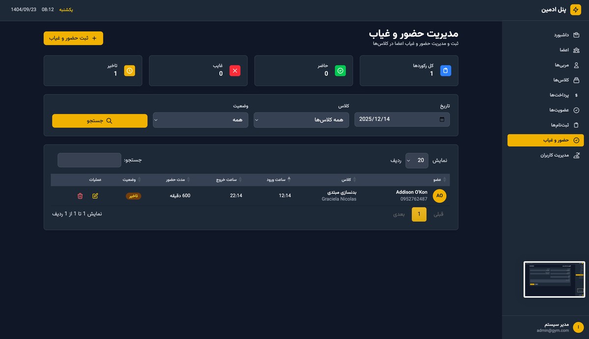The height and width of the screenshot is (339, 589).
Task: Click the trash delete icon in Addison O'Kon's row
Action: 80,196
